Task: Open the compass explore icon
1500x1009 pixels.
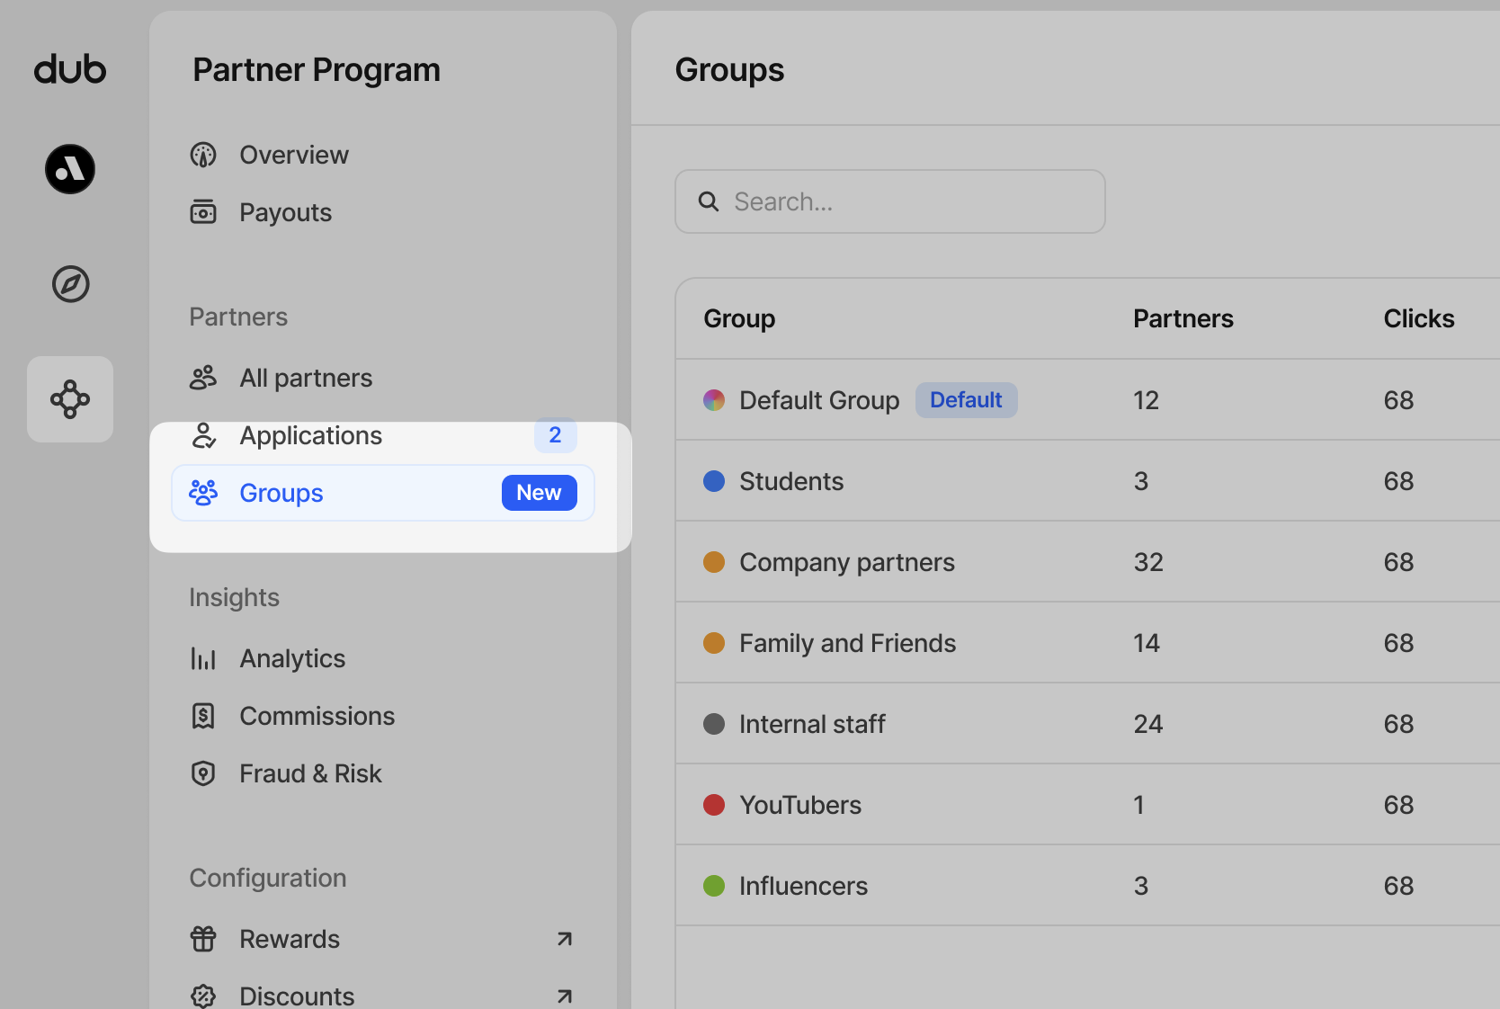Action: pyautogui.click(x=70, y=284)
